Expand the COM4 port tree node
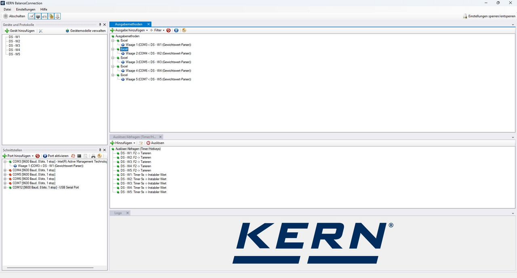Screen dimensions: 517x278 click(x=5, y=170)
